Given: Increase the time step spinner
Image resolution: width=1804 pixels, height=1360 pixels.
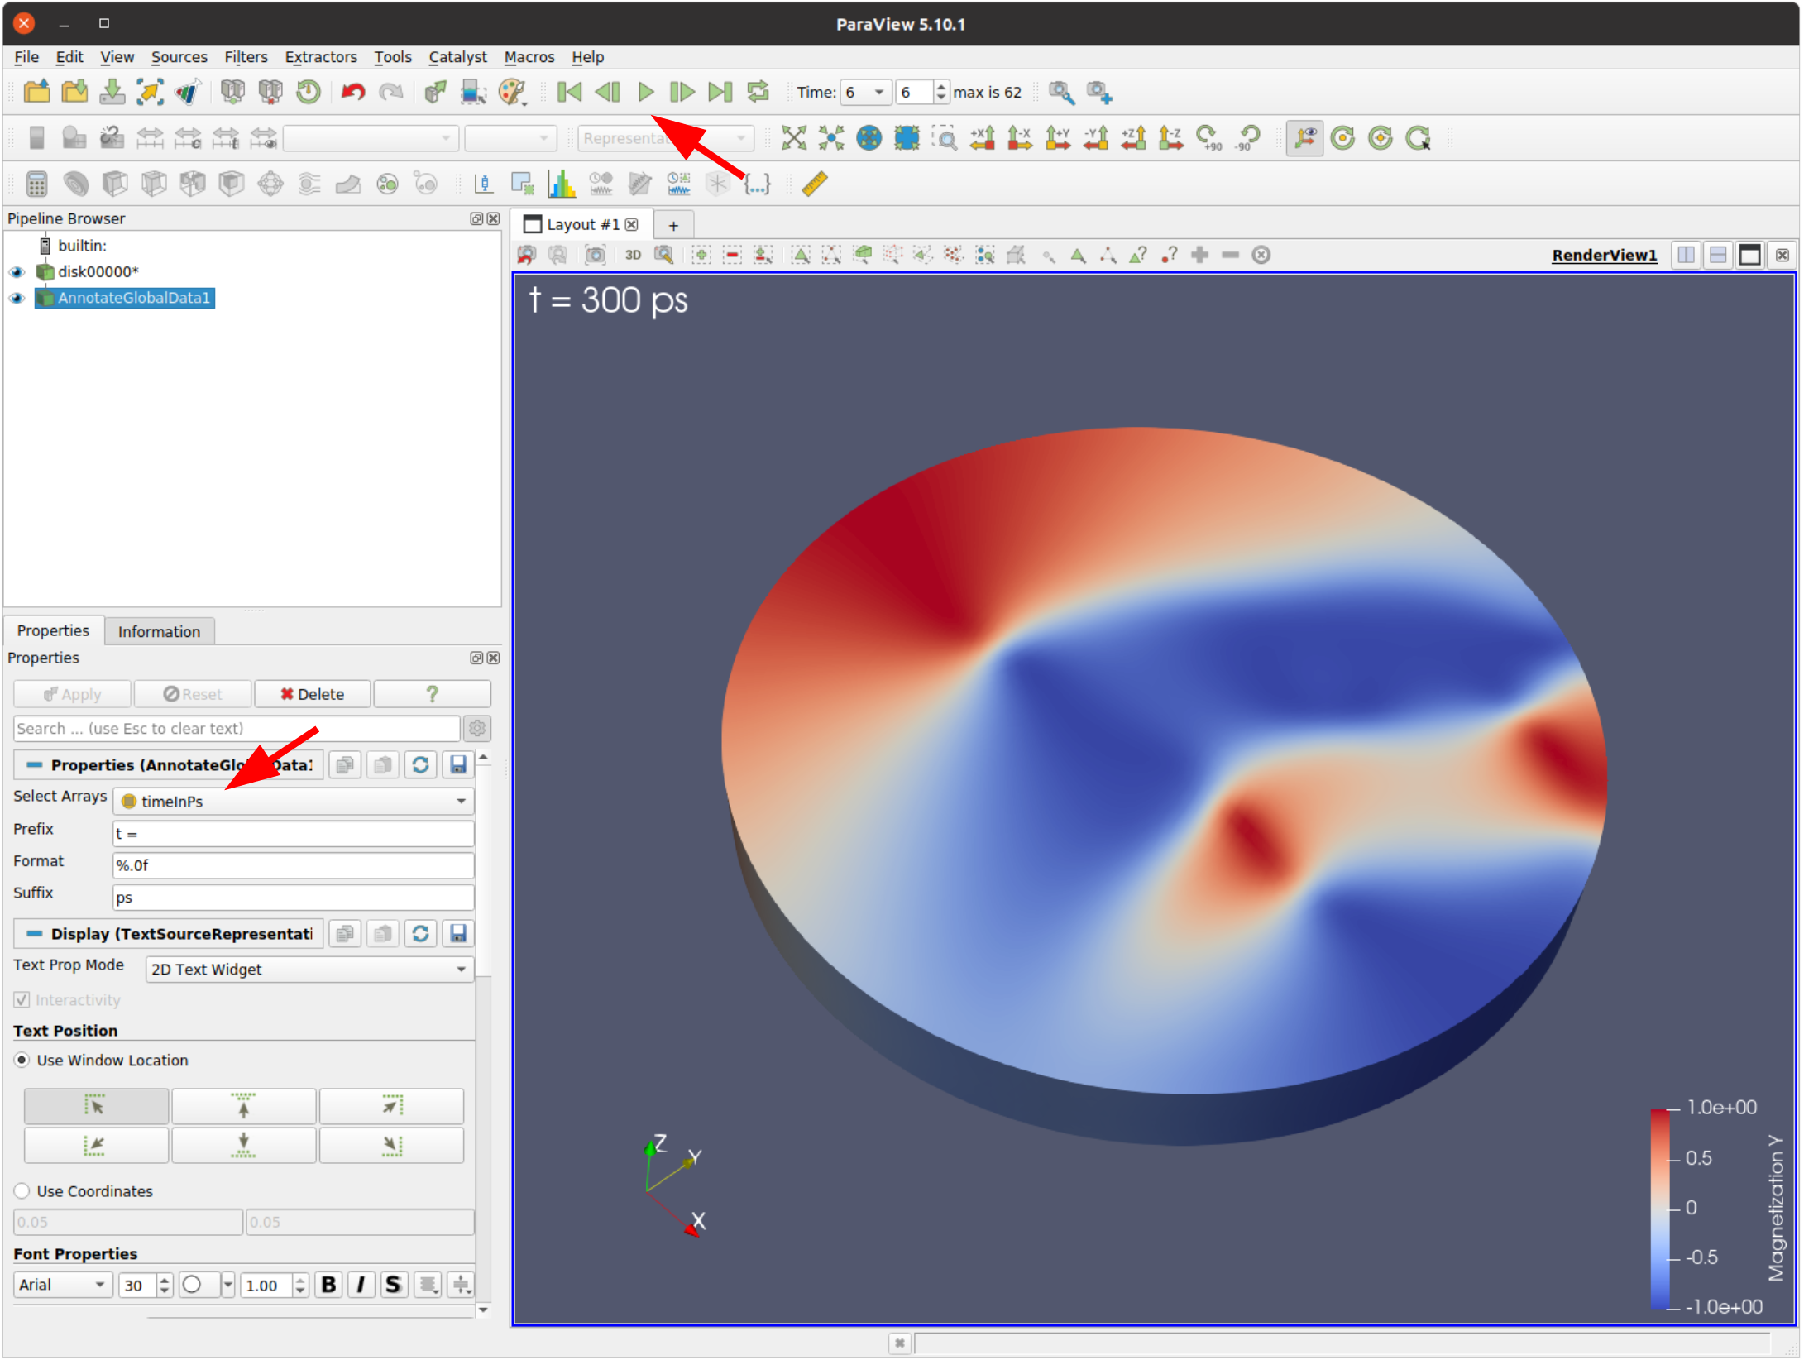Looking at the screenshot, I should tap(940, 86).
